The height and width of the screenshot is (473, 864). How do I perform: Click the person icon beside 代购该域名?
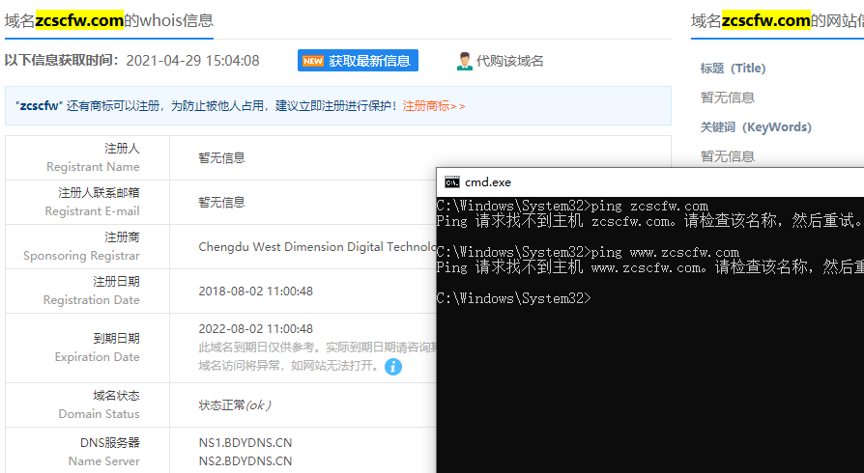coord(464,61)
